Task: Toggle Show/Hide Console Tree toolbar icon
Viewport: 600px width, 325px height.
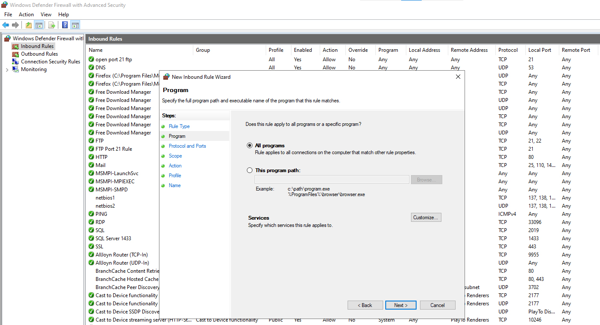Action: click(39, 25)
